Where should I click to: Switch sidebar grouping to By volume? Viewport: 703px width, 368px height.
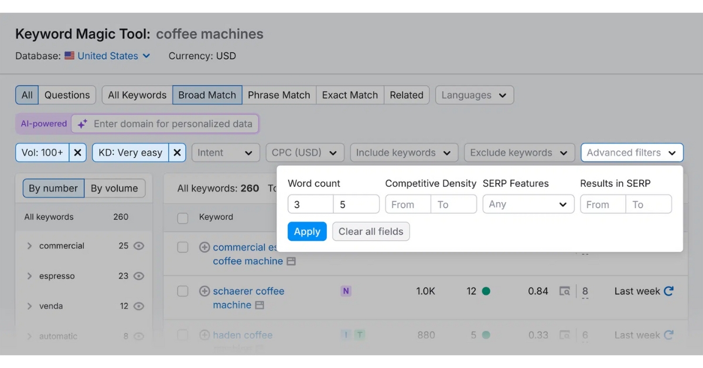click(114, 188)
